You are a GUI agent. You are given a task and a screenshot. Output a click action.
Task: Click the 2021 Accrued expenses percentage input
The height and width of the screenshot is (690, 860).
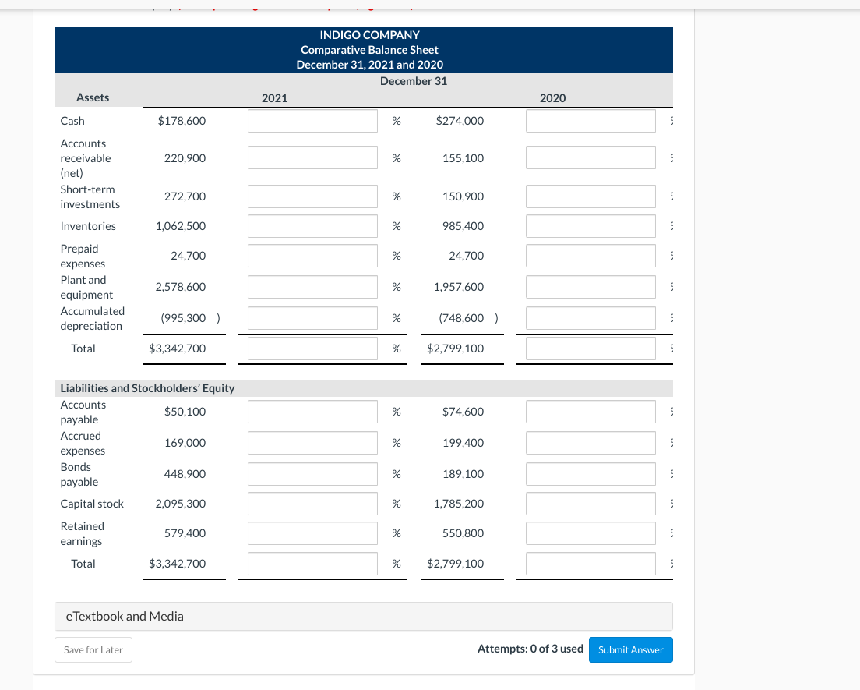pos(312,443)
